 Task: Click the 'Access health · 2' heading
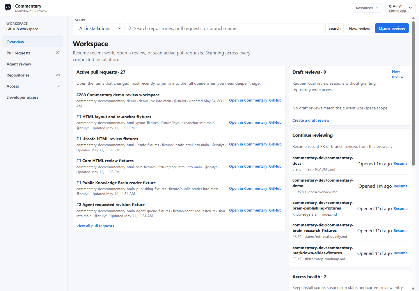tap(309, 277)
